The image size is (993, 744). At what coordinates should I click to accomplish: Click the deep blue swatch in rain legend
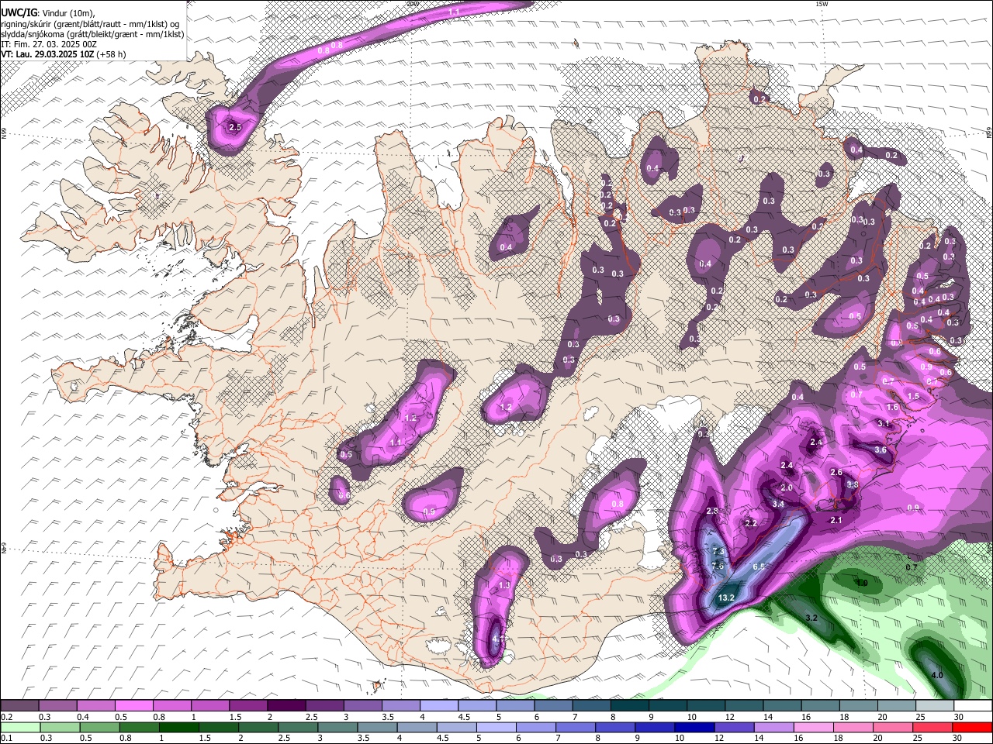click(694, 727)
